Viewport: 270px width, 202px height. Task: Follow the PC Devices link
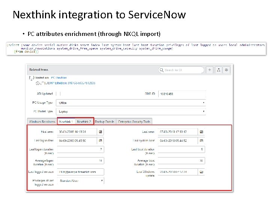tap(59, 78)
